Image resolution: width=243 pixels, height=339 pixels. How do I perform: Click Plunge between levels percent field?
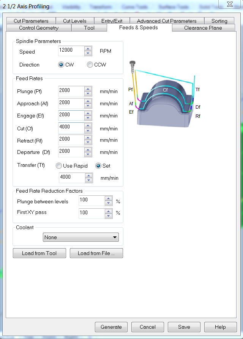click(x=92, y=200)
